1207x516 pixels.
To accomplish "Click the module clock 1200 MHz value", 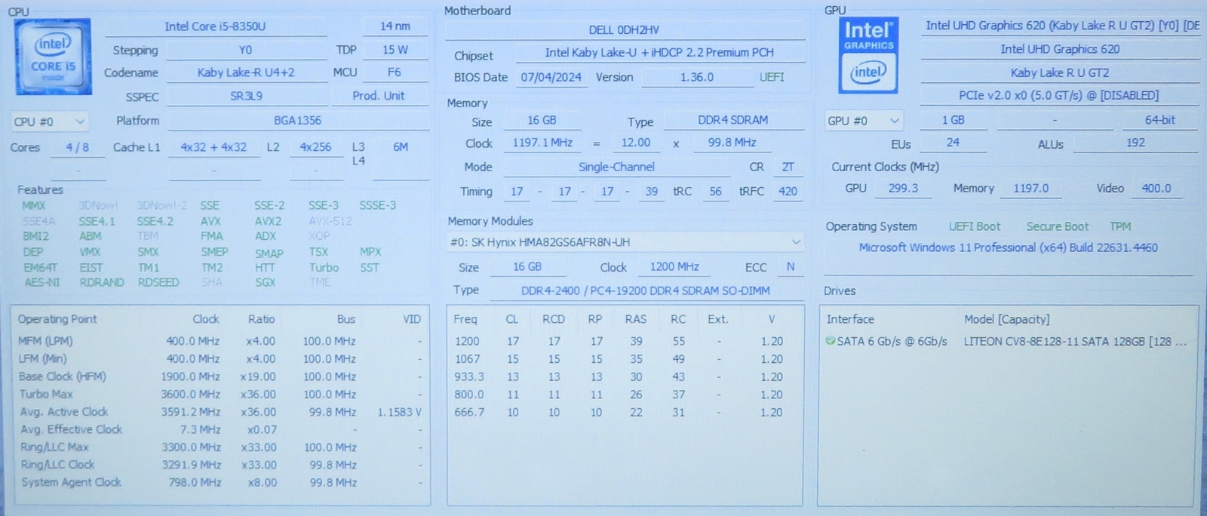I will coord(674,267).
